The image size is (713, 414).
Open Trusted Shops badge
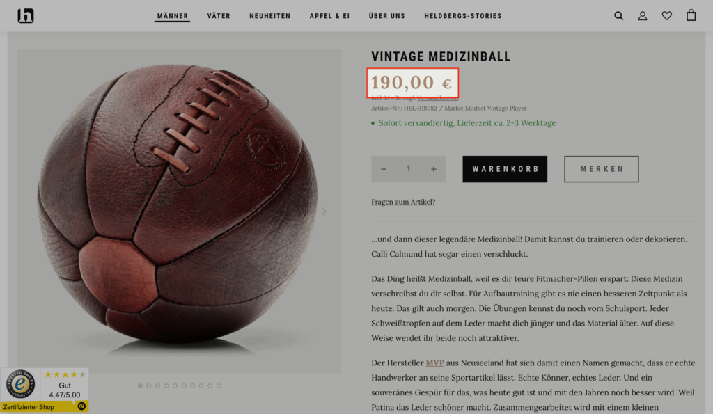pyautogui.click(x=45, y=390)
